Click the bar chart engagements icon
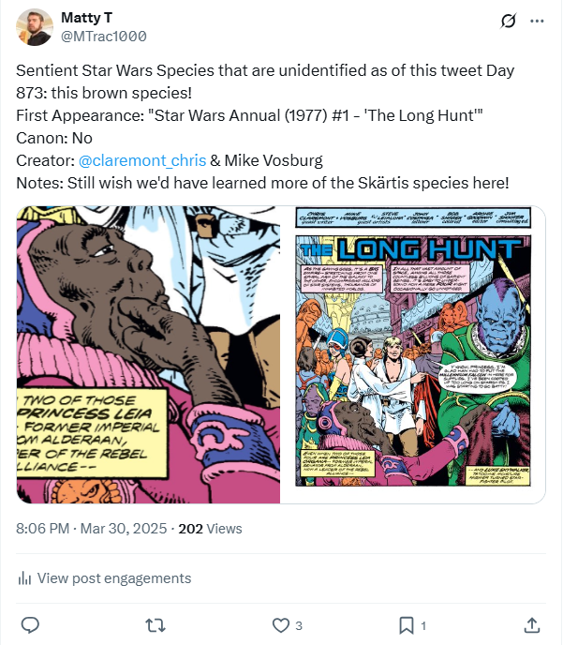This screenshot has height=645, width=563. click(24, 578)
